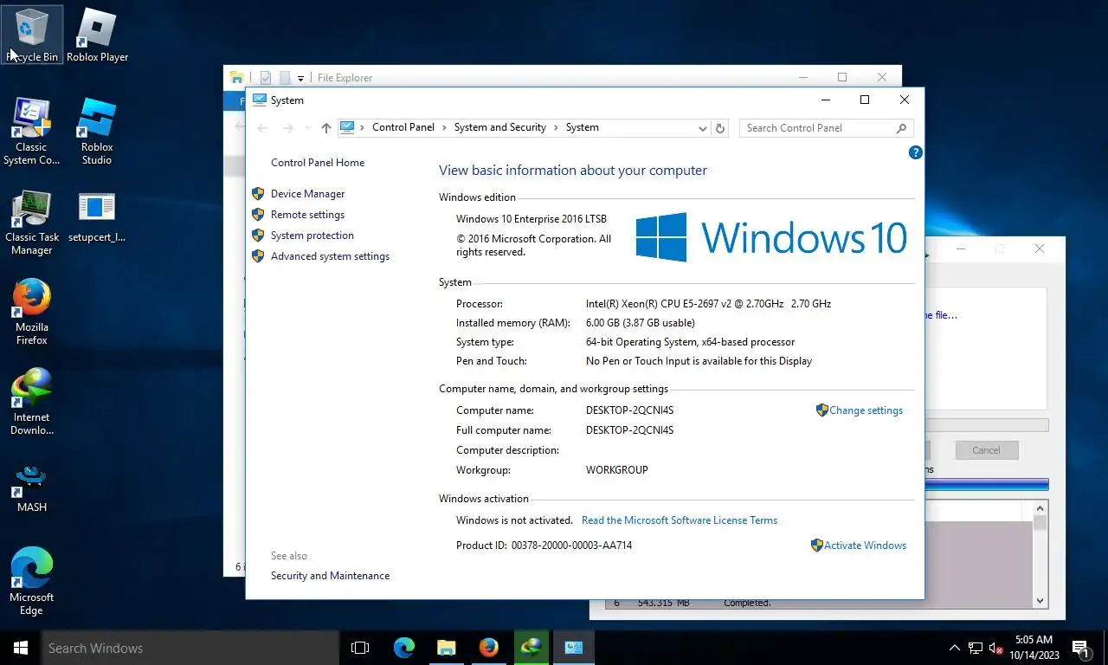Open Roblox Studio desktop shortcut

97,131
